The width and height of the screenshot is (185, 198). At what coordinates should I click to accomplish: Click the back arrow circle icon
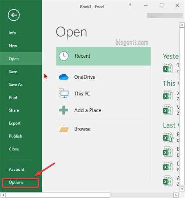[14, 15]
